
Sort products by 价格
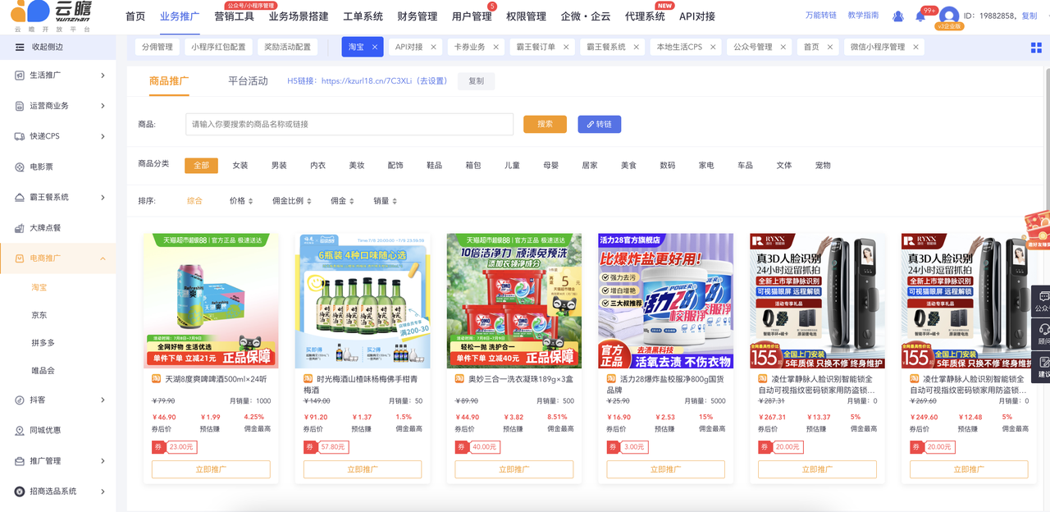click(241, 201)
